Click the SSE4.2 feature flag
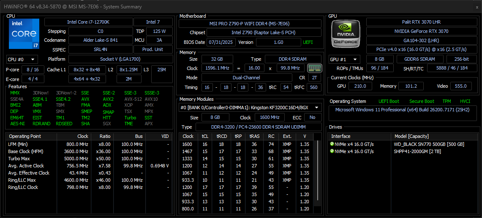The height and width of the screenshot is (218, 482). coord(63,99)
